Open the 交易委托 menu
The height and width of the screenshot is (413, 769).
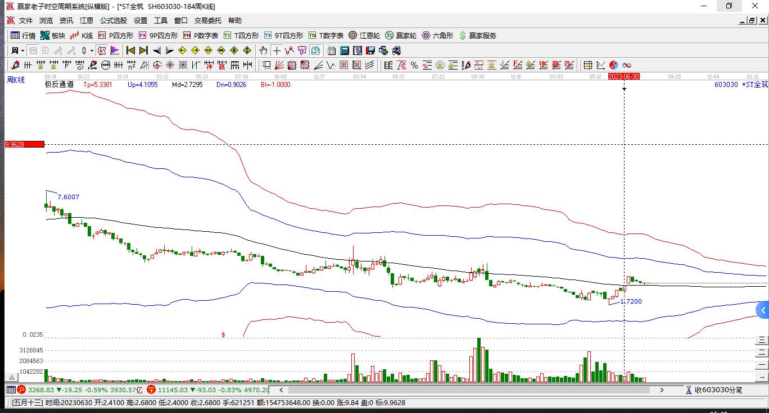208,21
